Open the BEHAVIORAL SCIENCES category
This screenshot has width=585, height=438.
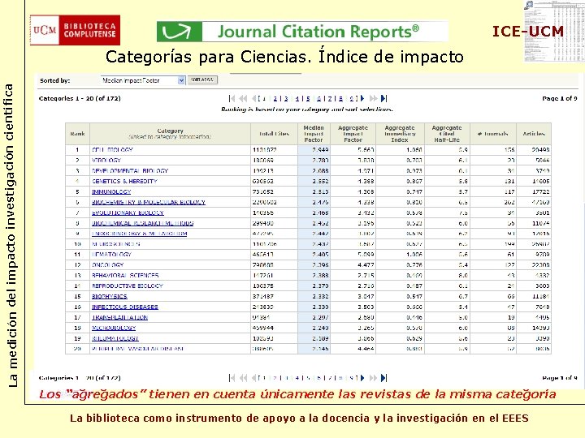coord(125,275)
